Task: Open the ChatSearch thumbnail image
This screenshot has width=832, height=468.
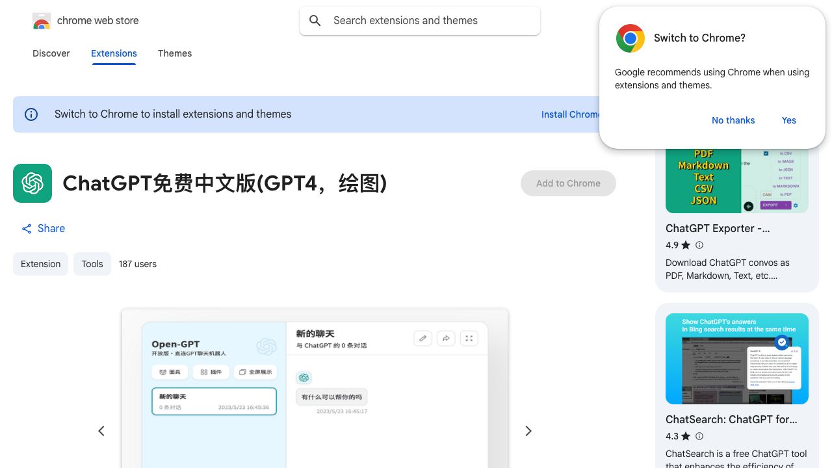Action: click(x=737, y=359)
